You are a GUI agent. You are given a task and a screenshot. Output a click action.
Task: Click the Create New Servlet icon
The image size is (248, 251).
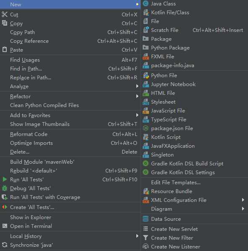[146, 229]
